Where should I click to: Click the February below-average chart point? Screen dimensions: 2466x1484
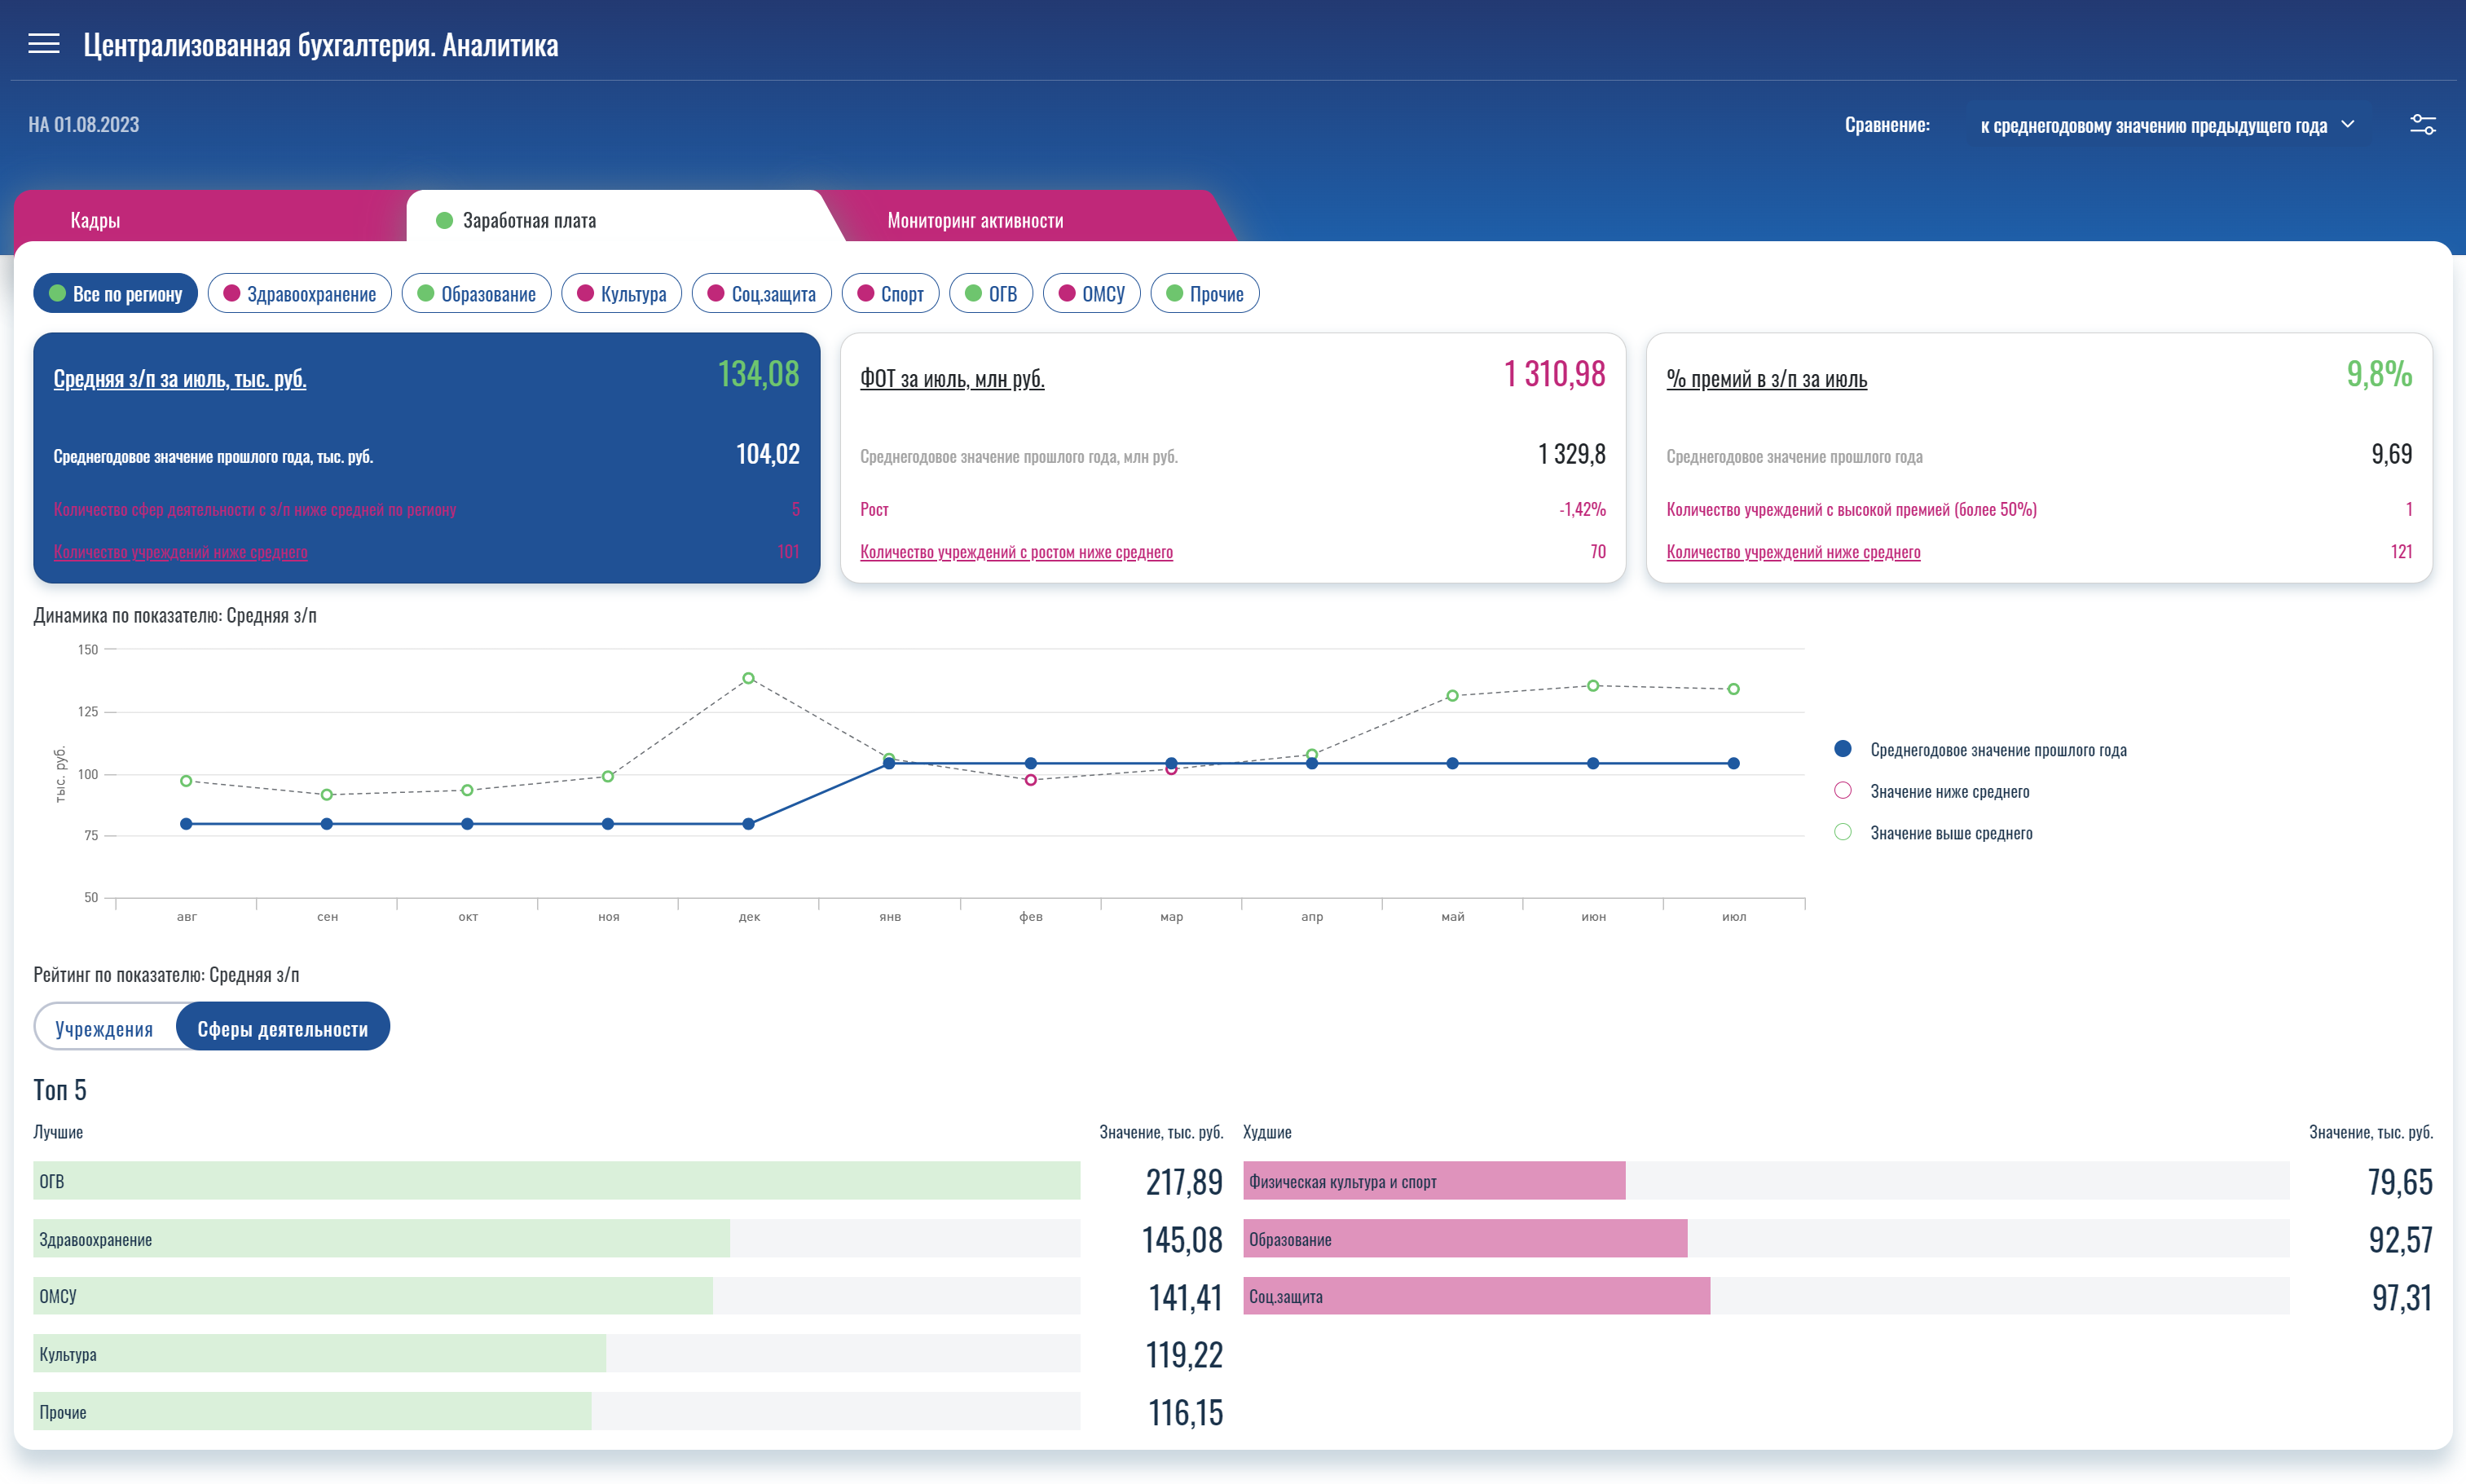pyautogui.click(x=1030, y=780)
